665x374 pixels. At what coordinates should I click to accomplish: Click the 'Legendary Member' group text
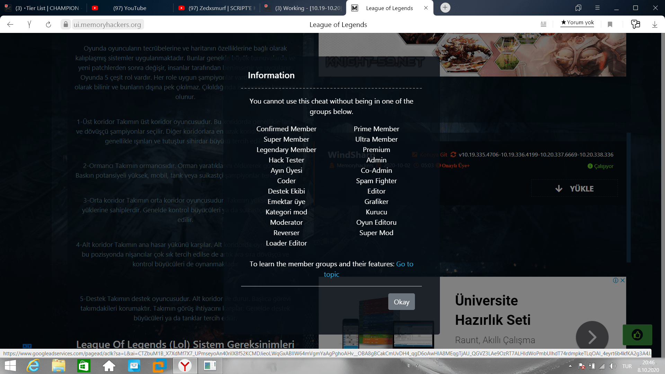click(286, 150)
